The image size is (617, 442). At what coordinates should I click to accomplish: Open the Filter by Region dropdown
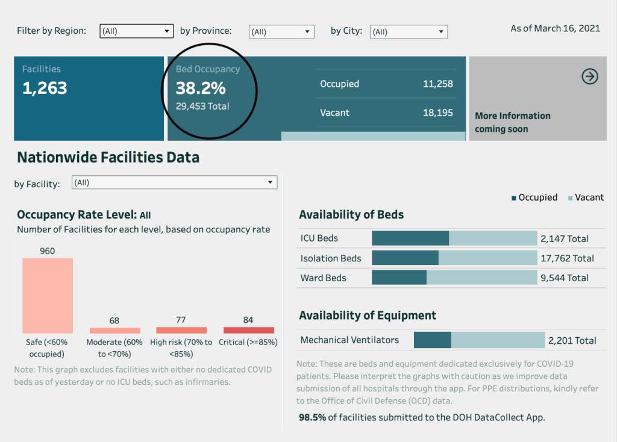(136, 31)
